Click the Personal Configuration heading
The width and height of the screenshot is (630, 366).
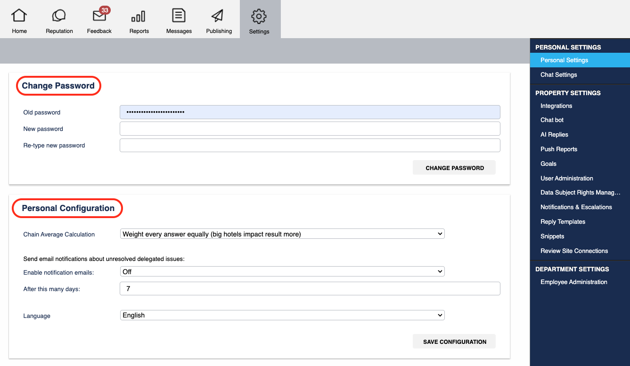pyautogui.click(x=68, y=208)
